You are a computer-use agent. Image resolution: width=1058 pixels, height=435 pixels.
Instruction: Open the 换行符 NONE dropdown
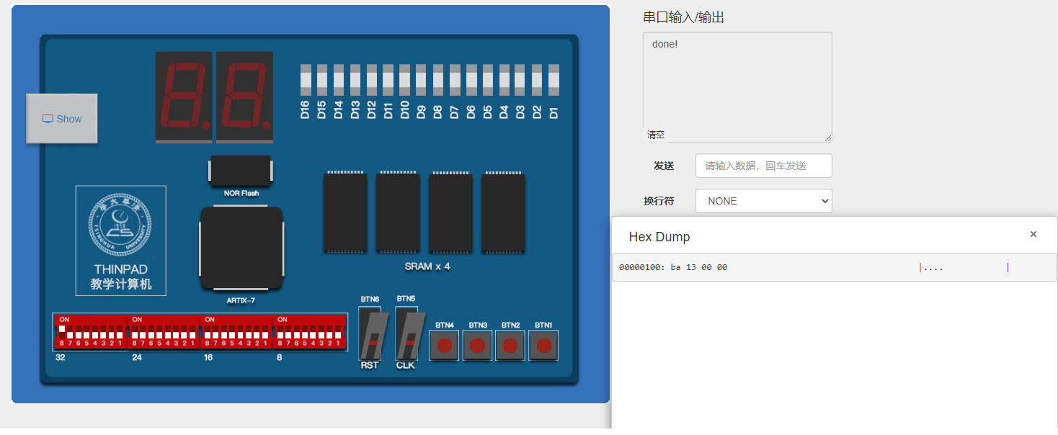763,201
